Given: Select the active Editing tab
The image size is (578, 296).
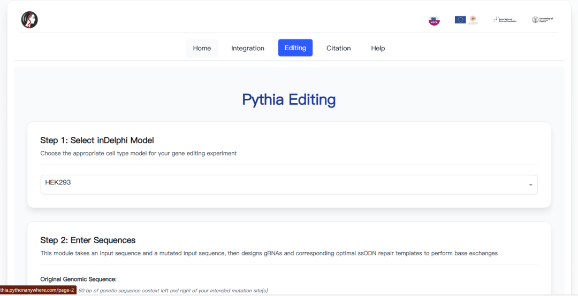Looking at the screenshot, I should click(295, 48).
